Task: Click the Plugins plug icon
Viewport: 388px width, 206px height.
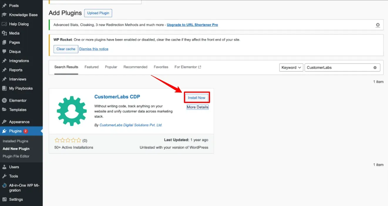Action: click(4, 131)
